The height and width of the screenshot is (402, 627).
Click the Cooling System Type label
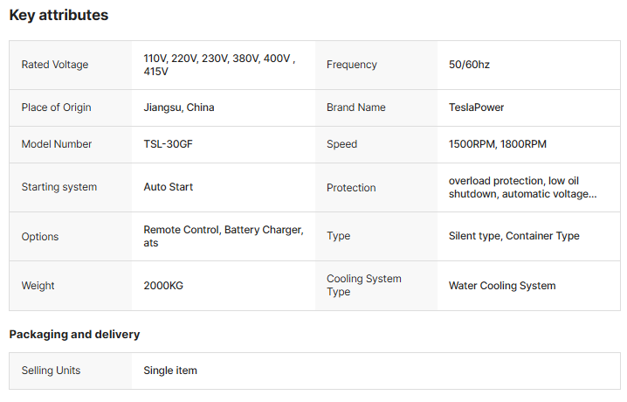(364, 285)
